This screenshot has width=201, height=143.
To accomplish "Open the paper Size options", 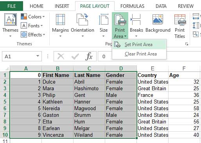I will point(104,25).
